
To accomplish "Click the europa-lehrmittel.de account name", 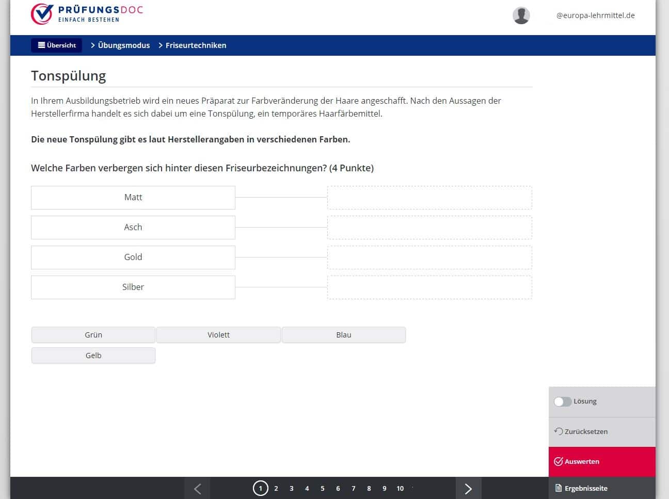I will point(595,15).
